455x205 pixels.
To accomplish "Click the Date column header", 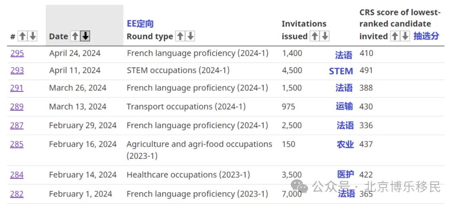I will (x=59, y=37).
